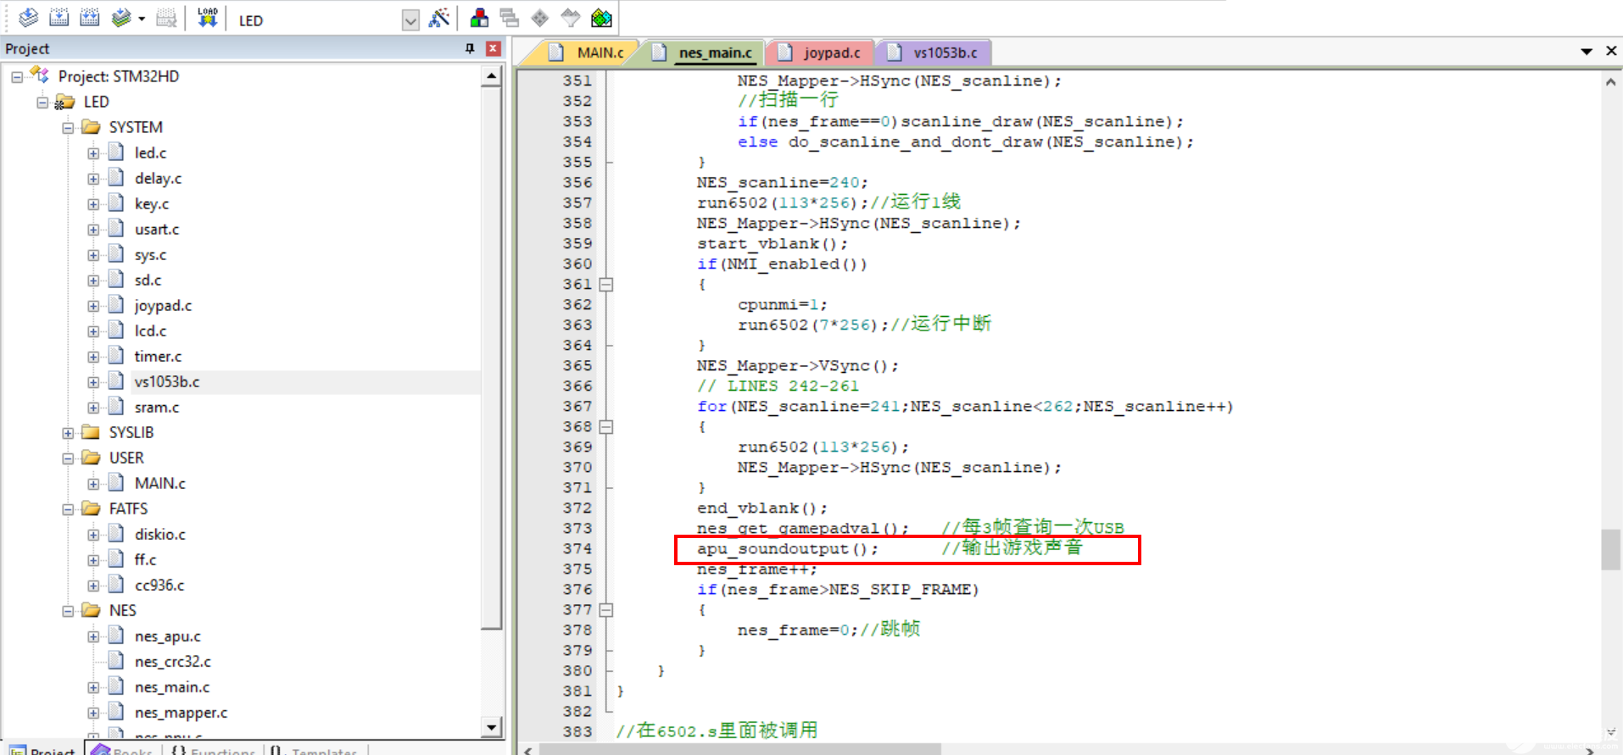The image size is (1623, 755).
Task: Expand the delay.c file dependencies
Action: (93, 179)
